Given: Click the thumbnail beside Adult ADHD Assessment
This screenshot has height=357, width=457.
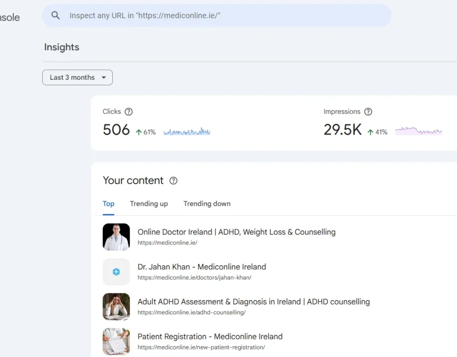Looking at the screenshot, I should coord(116,307).
